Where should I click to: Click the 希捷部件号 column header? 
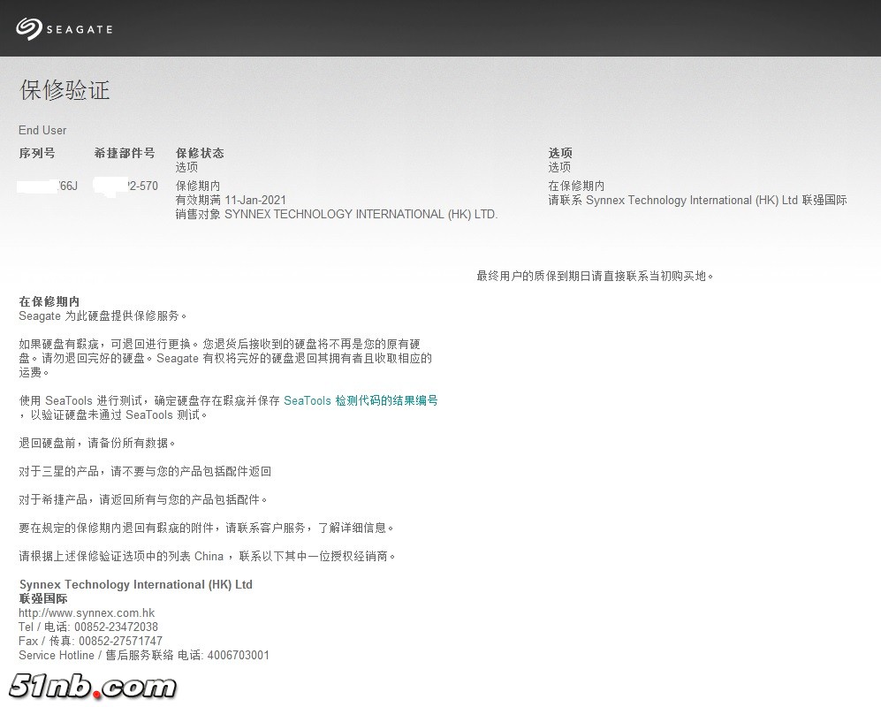click(125, 153)
